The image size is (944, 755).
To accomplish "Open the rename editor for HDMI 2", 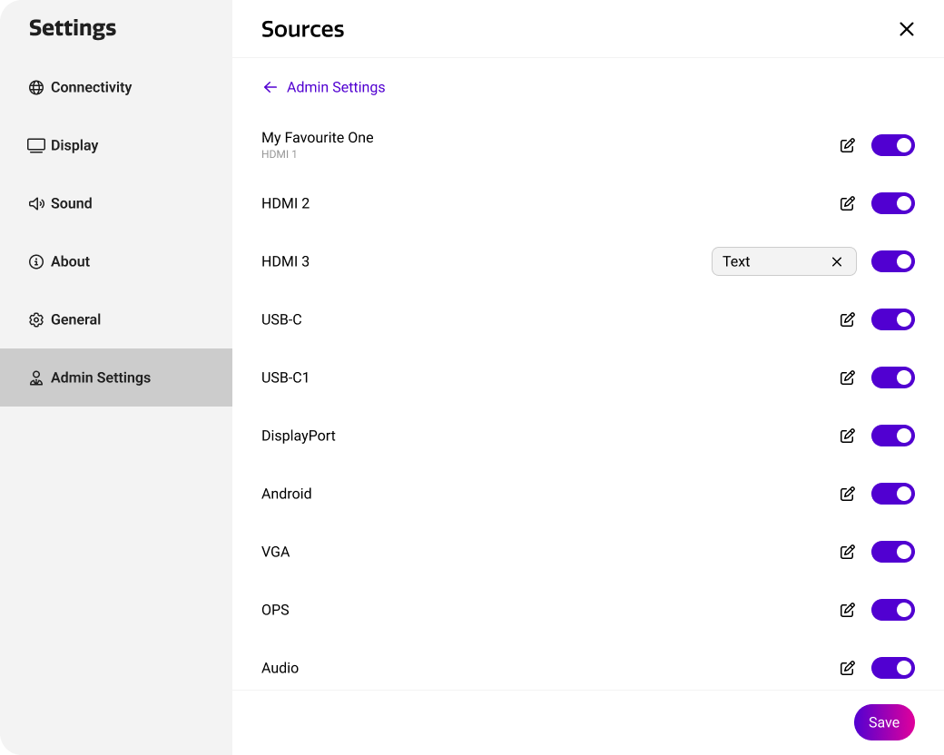I will [847, 203].
